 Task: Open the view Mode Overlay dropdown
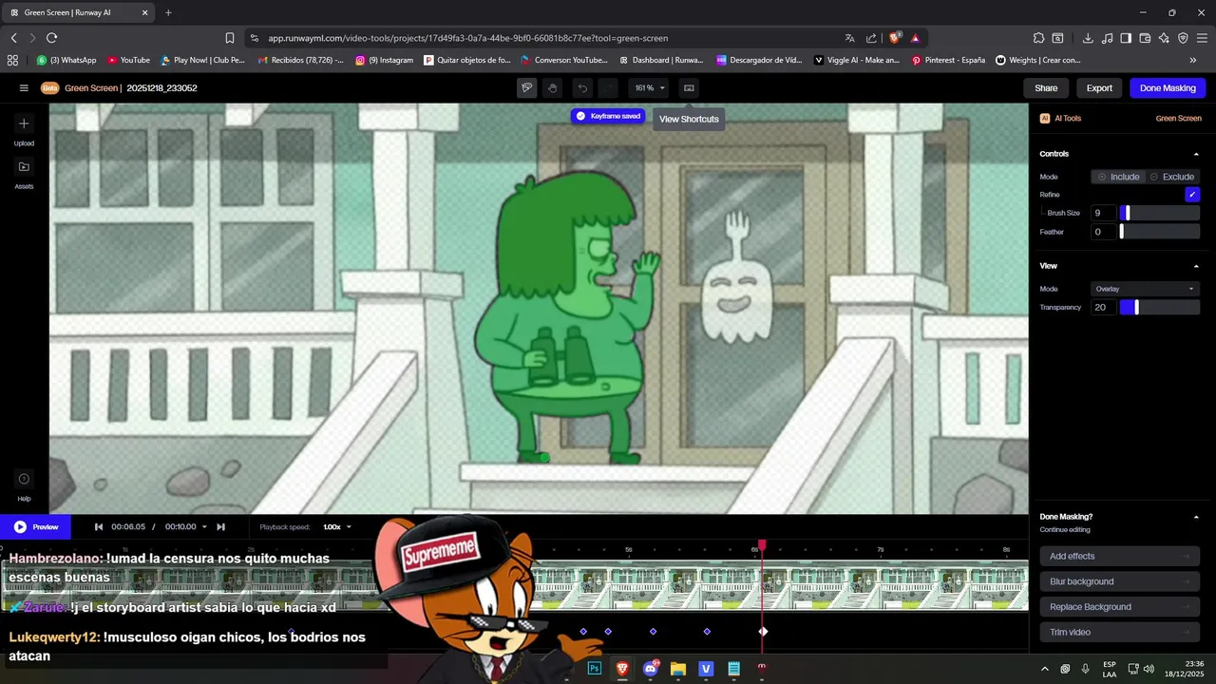1145,289
